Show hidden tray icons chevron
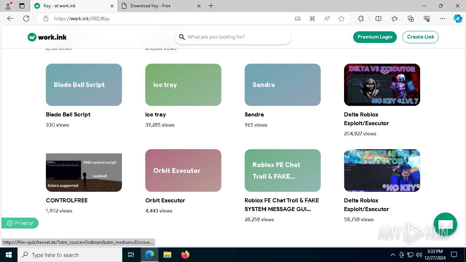This screenshot has height=262, width=466. 392,255
